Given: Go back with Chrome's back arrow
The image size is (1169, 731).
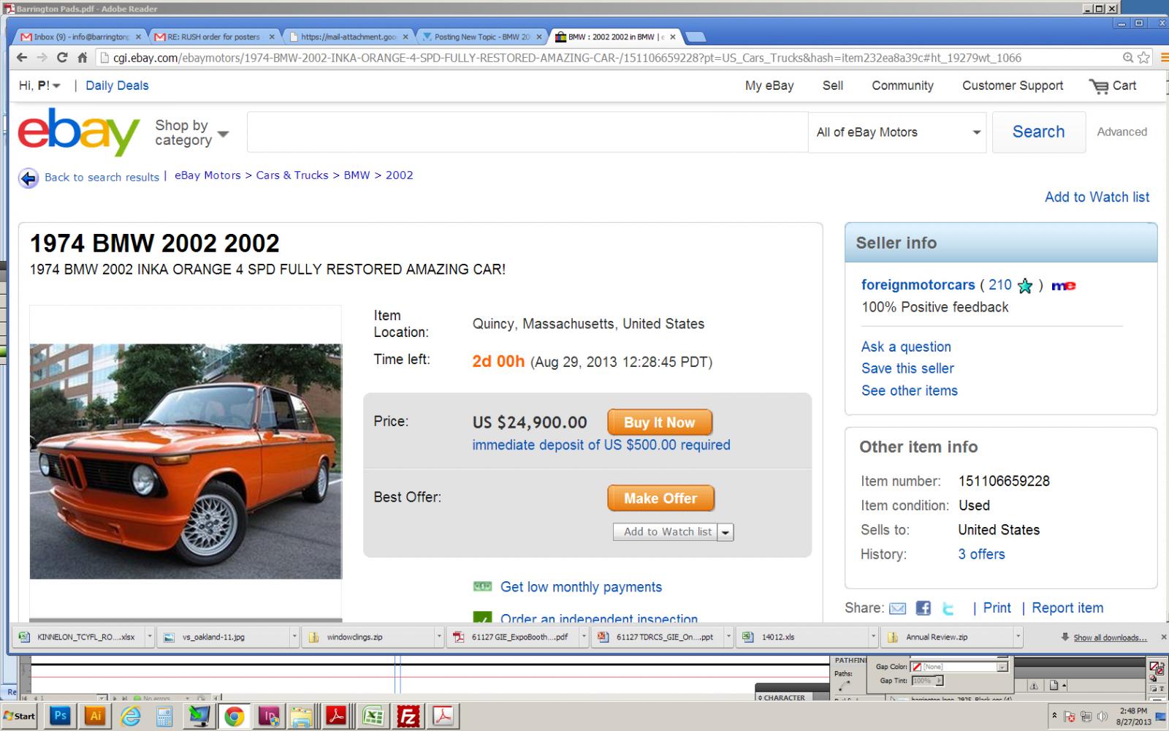Looking at the screenshot, I should 22,58.
